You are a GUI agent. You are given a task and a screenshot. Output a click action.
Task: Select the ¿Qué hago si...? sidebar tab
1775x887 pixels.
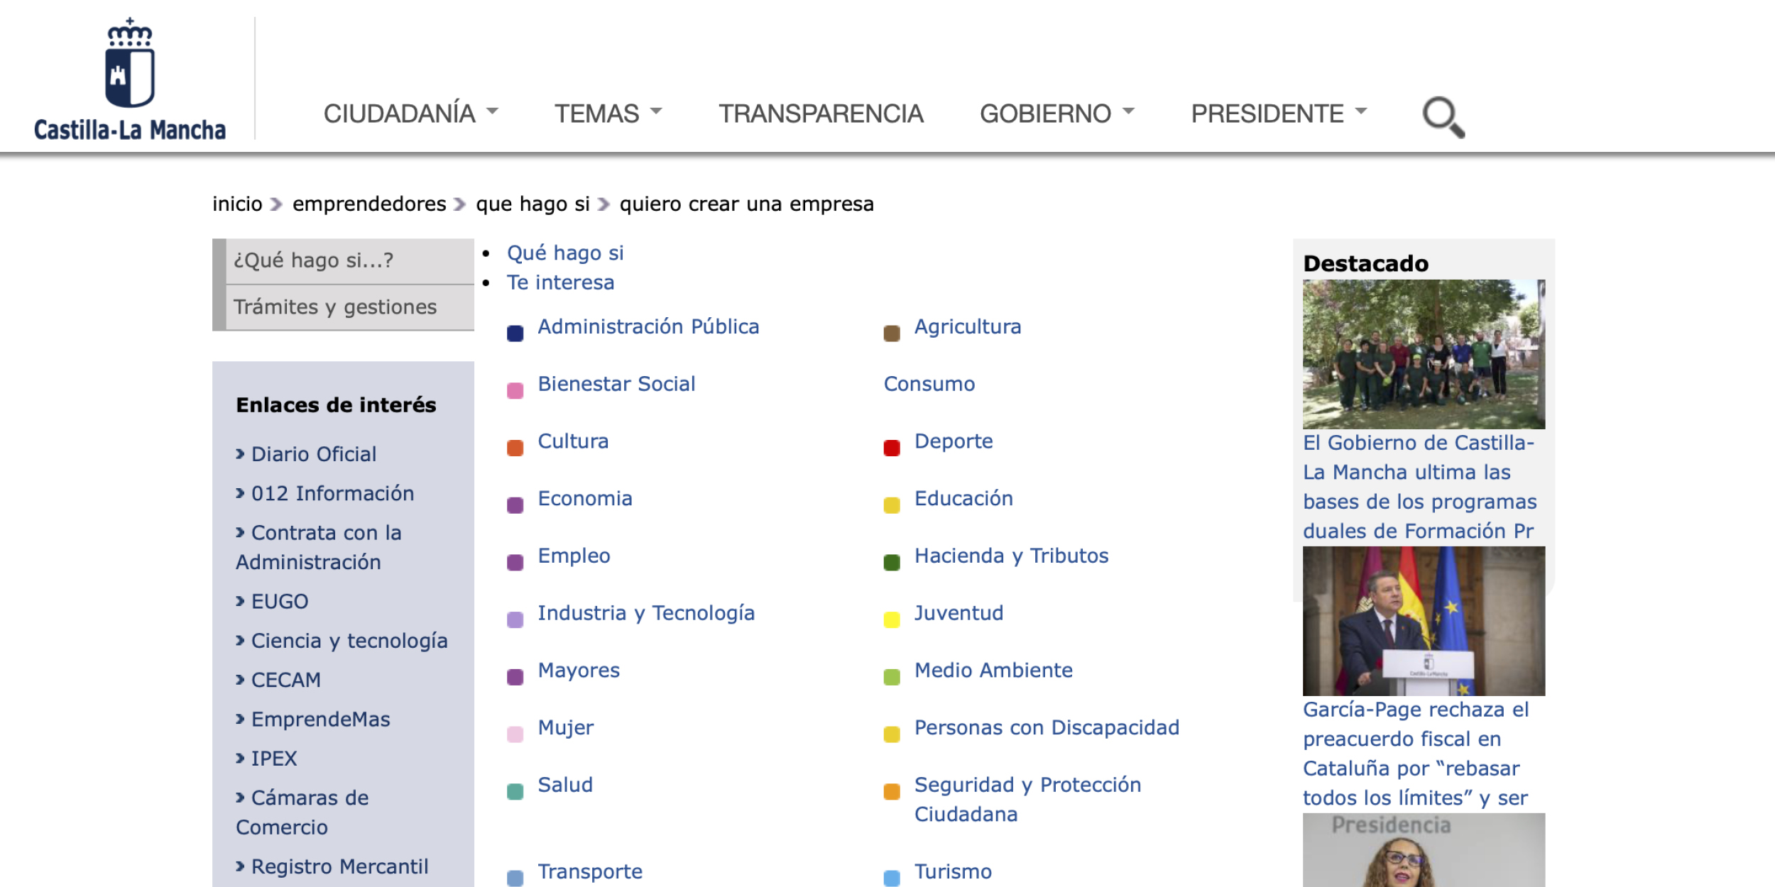tap(313, 260)
